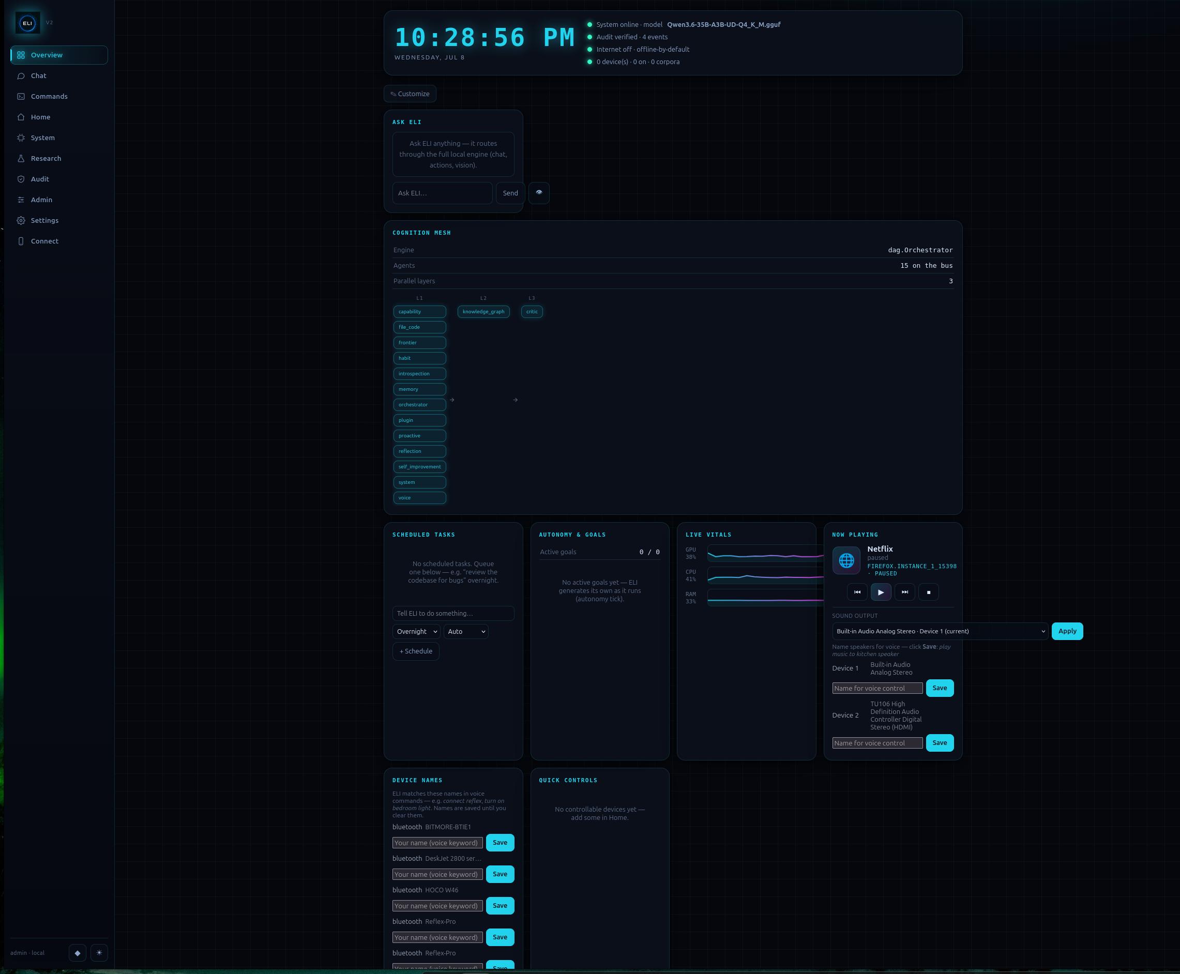Open the Auto mode dropdown

click(466, 632)
